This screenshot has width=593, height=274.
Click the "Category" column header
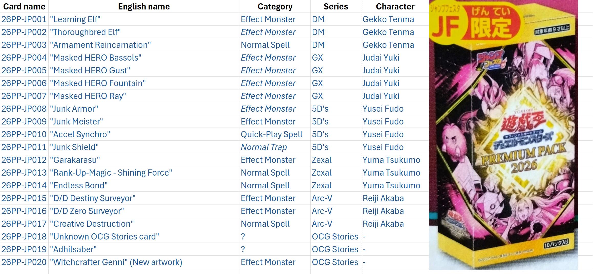coord(275,6)
